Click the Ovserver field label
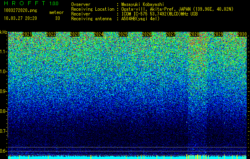This screenshot has width=250, height=159. tap(81, 4)
